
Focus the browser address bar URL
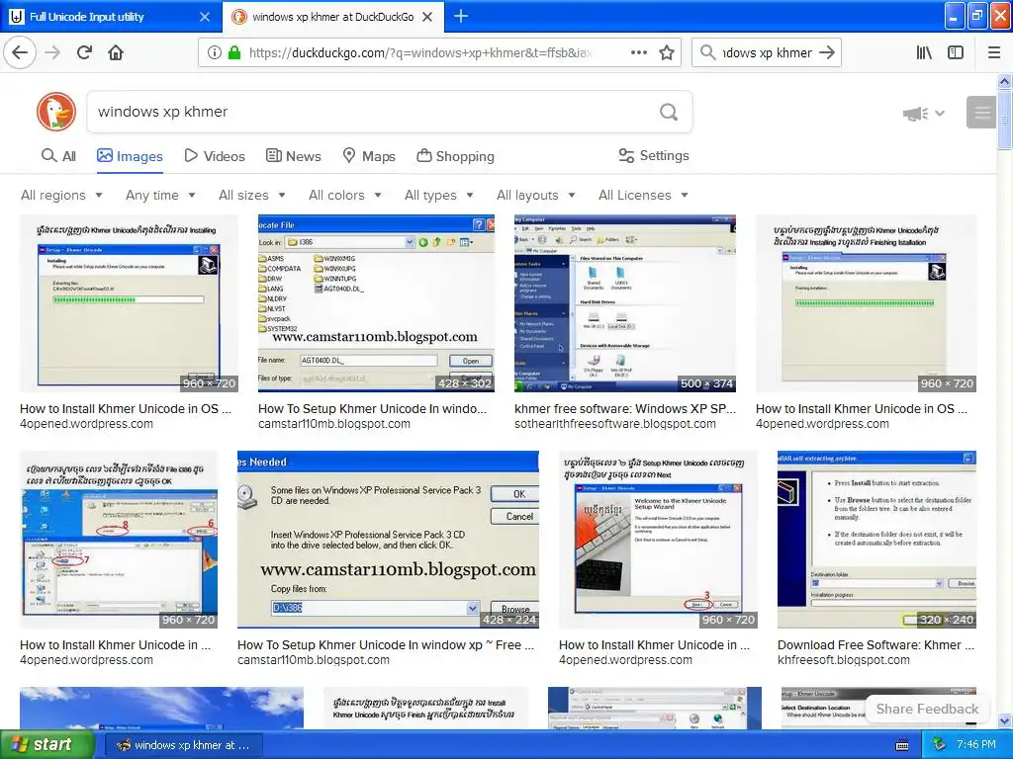tap(419, 53)
